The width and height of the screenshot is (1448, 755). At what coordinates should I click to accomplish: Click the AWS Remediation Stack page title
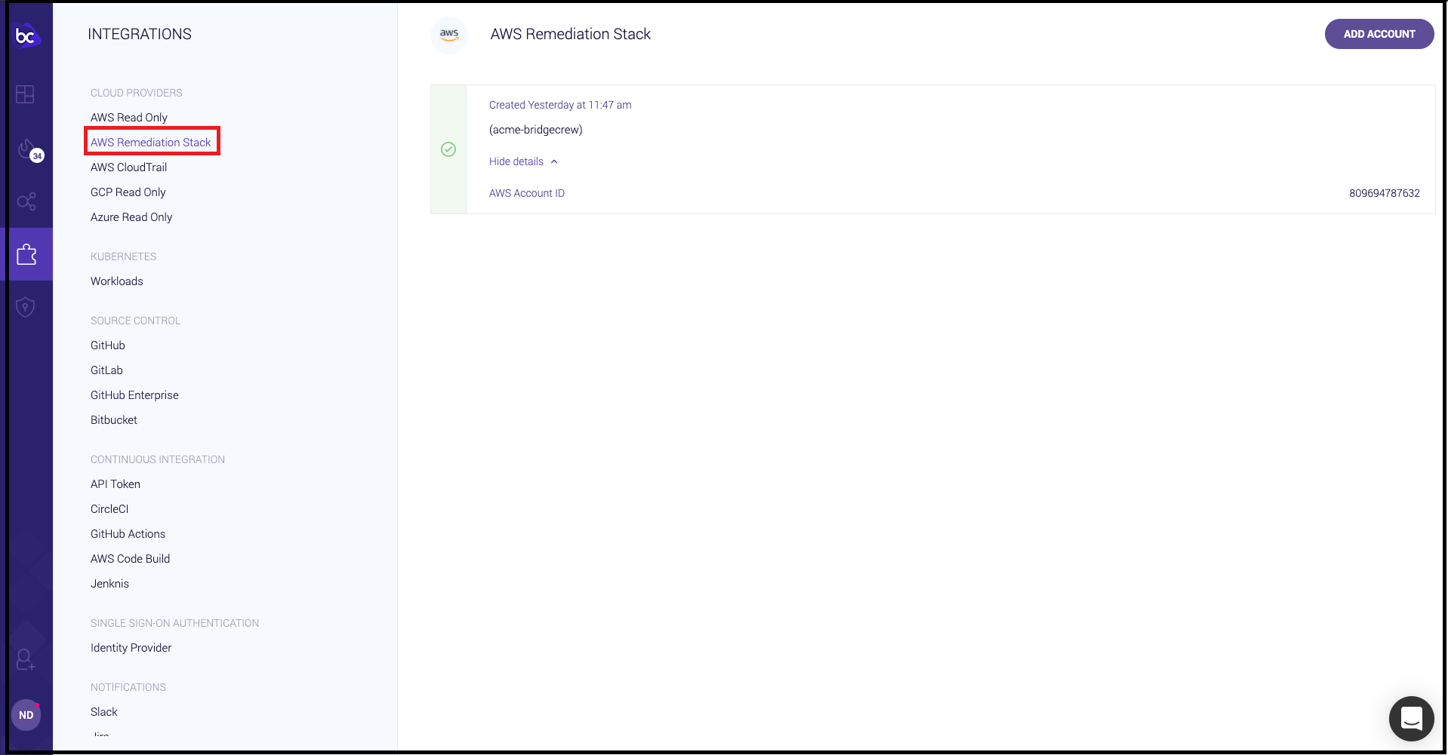tap(571, 34)
